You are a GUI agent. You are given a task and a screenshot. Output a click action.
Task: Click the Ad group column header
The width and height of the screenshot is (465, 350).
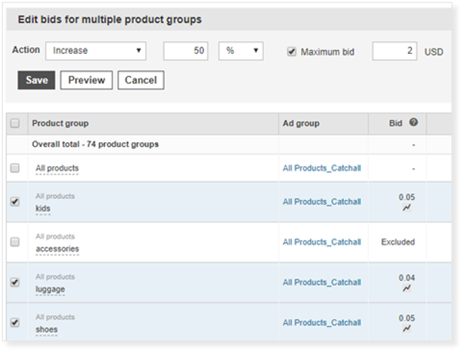(301, 123)
